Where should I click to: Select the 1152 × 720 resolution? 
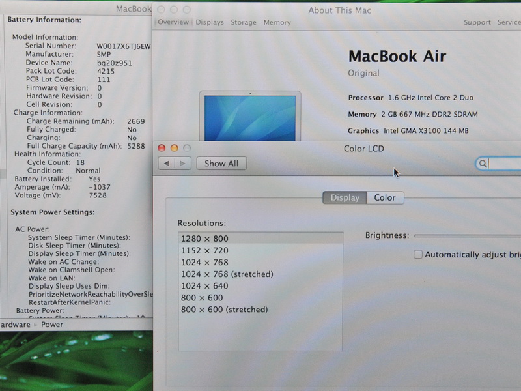261,250
